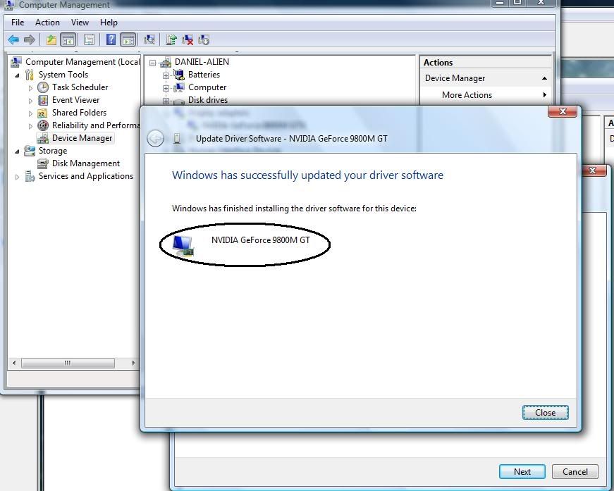
Task: Click the Event Viewer icon
Action: coord(43,100)
